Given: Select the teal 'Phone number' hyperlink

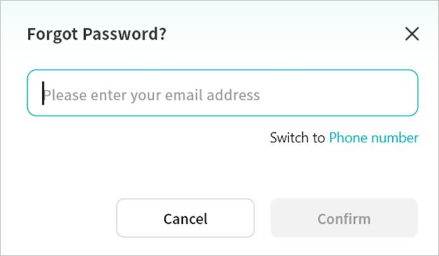Looking at the screenshot, I should [x=373, y=138].
